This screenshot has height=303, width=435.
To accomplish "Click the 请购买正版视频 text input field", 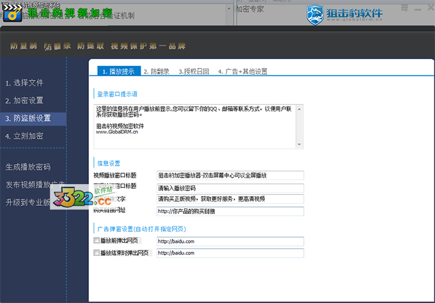I will [230, 199].
